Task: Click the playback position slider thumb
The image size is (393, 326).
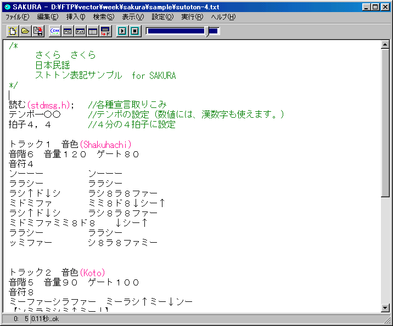Action: 207,31
